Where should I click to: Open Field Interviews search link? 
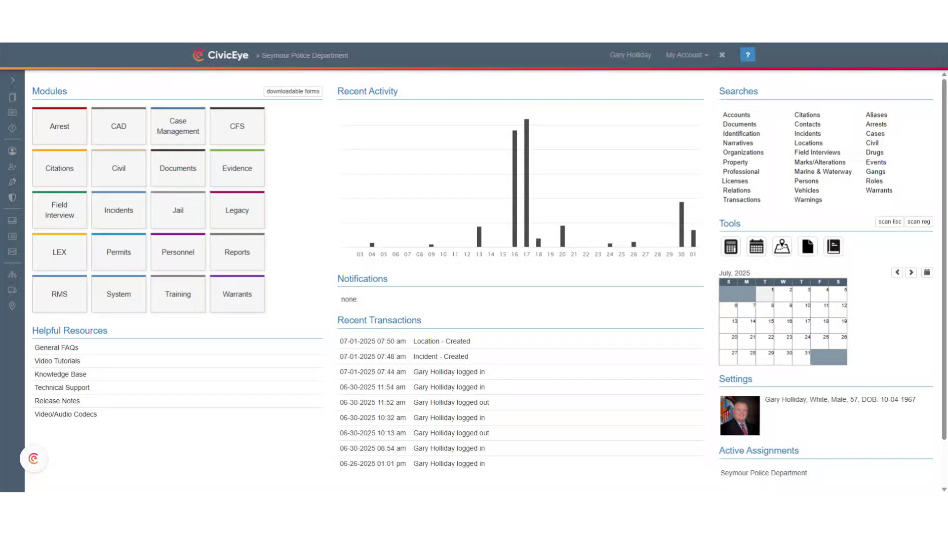point(817,152)
